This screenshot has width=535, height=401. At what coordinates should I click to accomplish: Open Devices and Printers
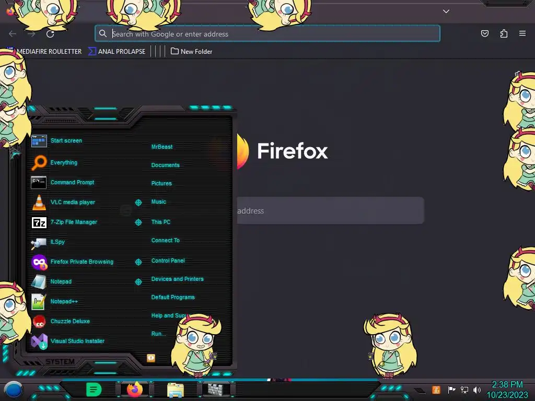[178, 279]
